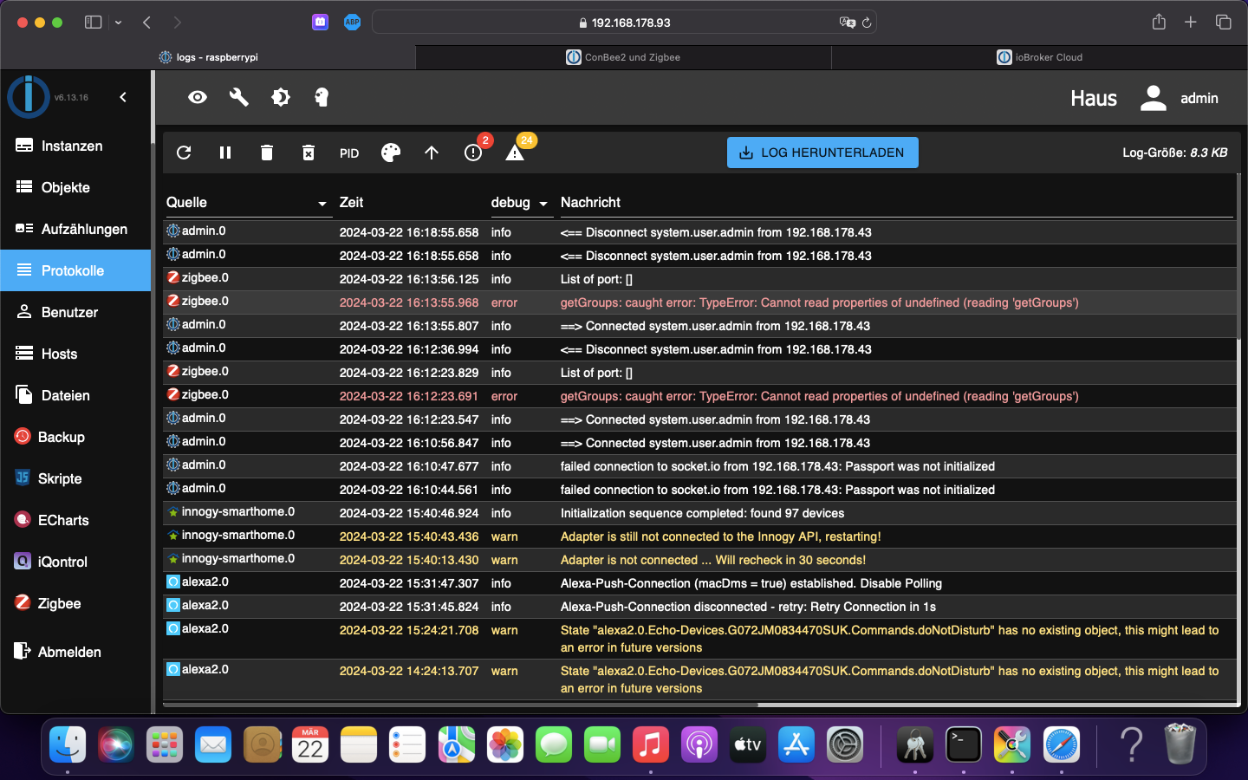Image resolution: width=1248 pixels, height=780 pixels.
Task: Switch the theme via brightness icon
Action: (x=281, y=97)
